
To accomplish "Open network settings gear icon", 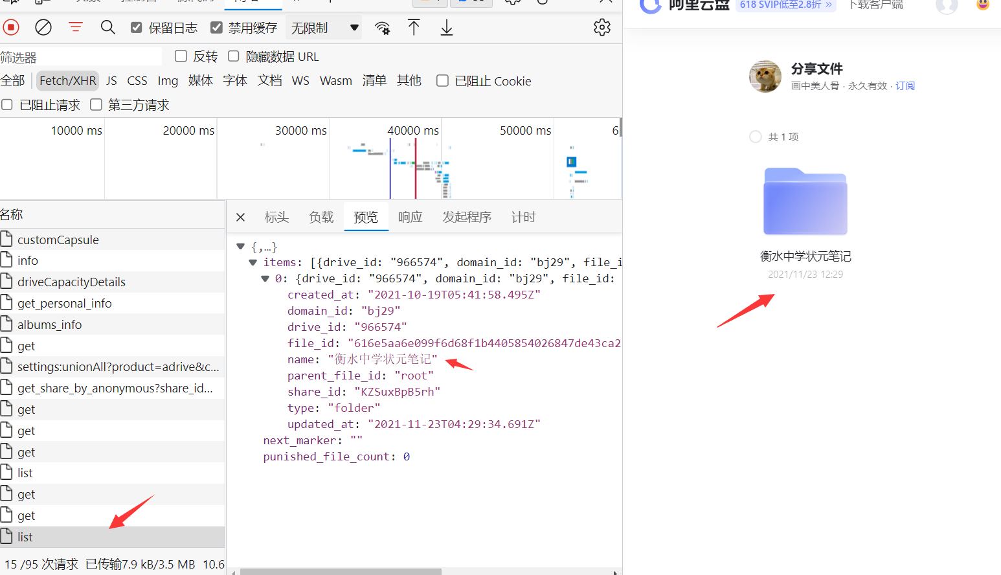I will coord(602,27).
